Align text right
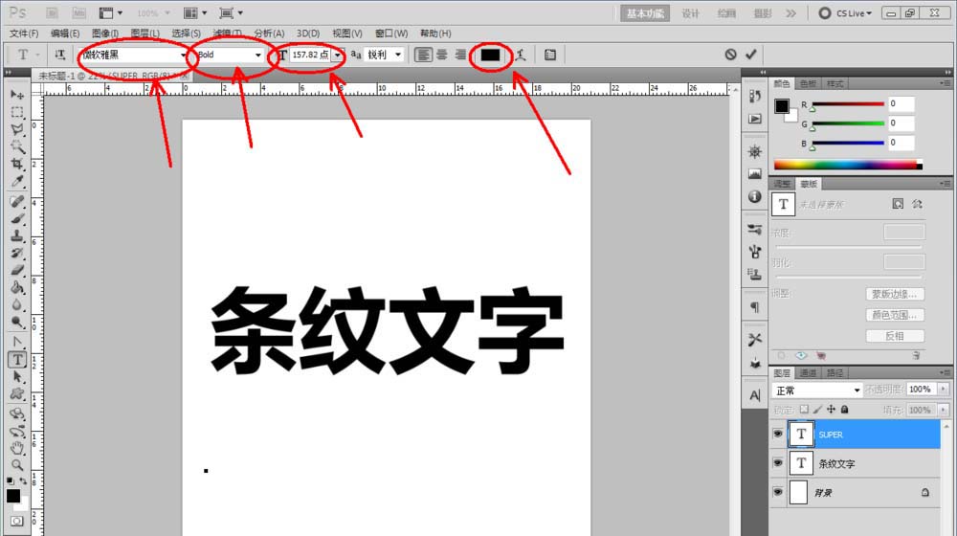957x536 pixels. pos(460,55)
